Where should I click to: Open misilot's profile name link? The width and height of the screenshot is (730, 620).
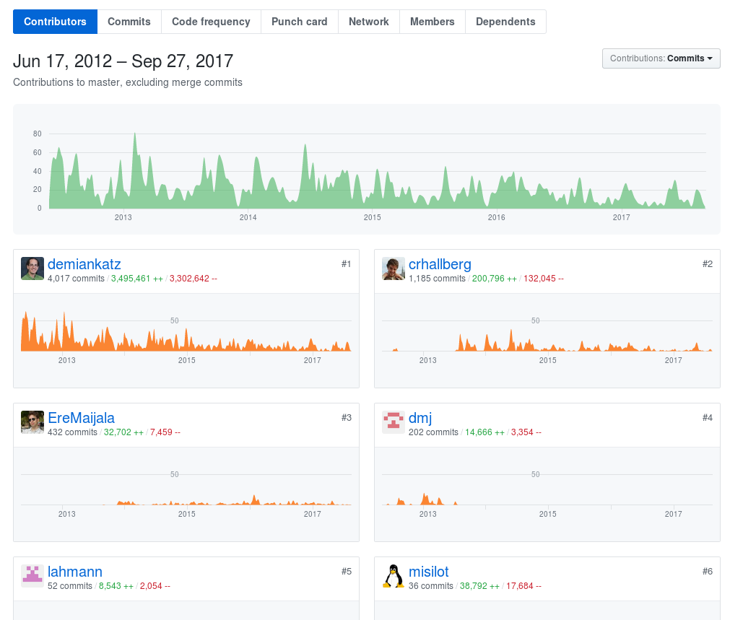(428, 572)
